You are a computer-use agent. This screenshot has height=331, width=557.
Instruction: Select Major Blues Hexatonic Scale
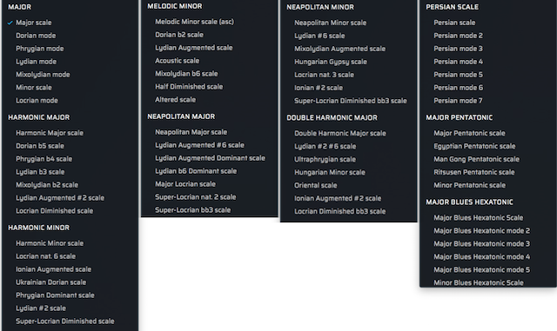tap(478, 217)
